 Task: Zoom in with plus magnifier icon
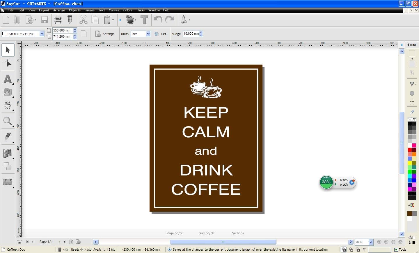tap(379, 242)
